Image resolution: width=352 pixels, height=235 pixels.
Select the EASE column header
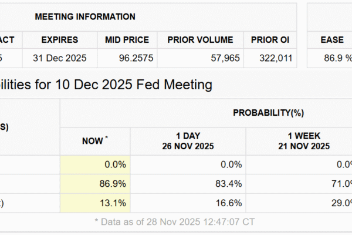[332, 40]
